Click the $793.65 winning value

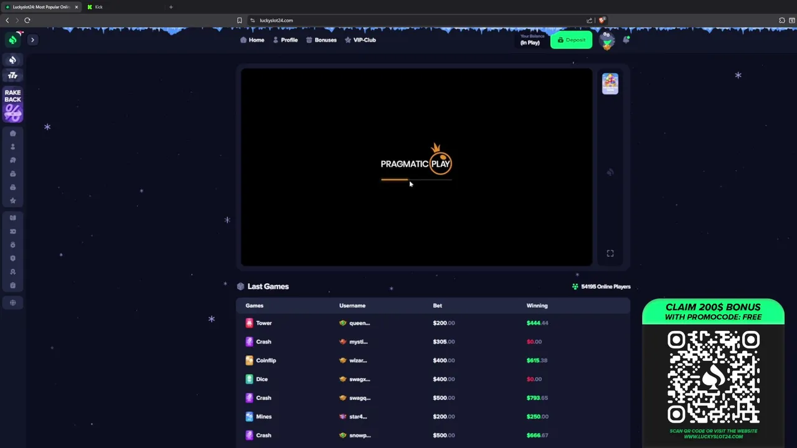click(537, 398)
